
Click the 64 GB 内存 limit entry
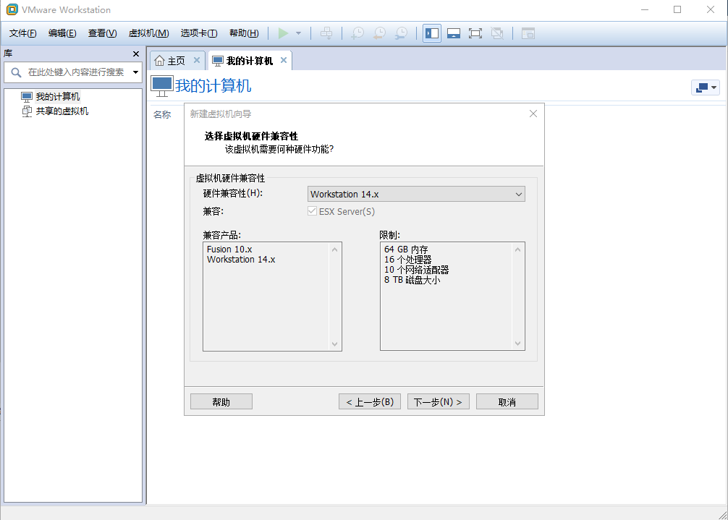[x=406, y=249]
